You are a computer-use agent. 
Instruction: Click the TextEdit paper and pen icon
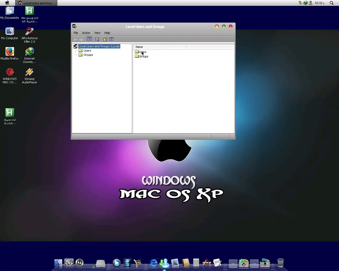click(217, 263)
